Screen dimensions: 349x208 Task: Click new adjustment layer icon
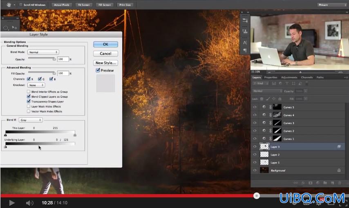318,183
